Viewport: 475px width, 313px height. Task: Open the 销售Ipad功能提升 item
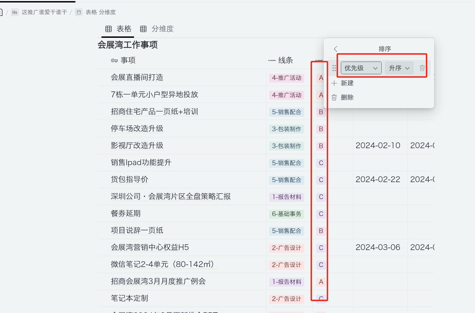click(x=141, y=162)
